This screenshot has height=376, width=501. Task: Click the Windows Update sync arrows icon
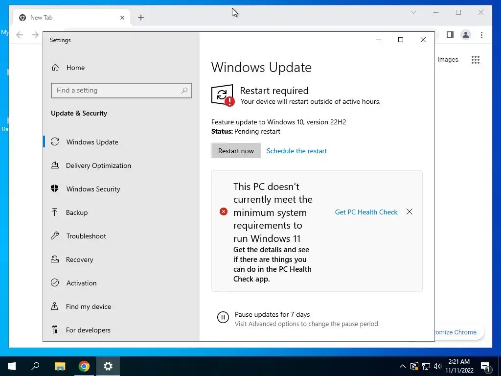pos(55,141)
